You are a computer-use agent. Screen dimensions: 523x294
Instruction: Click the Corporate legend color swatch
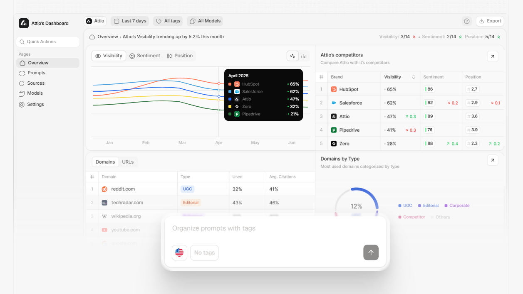click(446, 206)
